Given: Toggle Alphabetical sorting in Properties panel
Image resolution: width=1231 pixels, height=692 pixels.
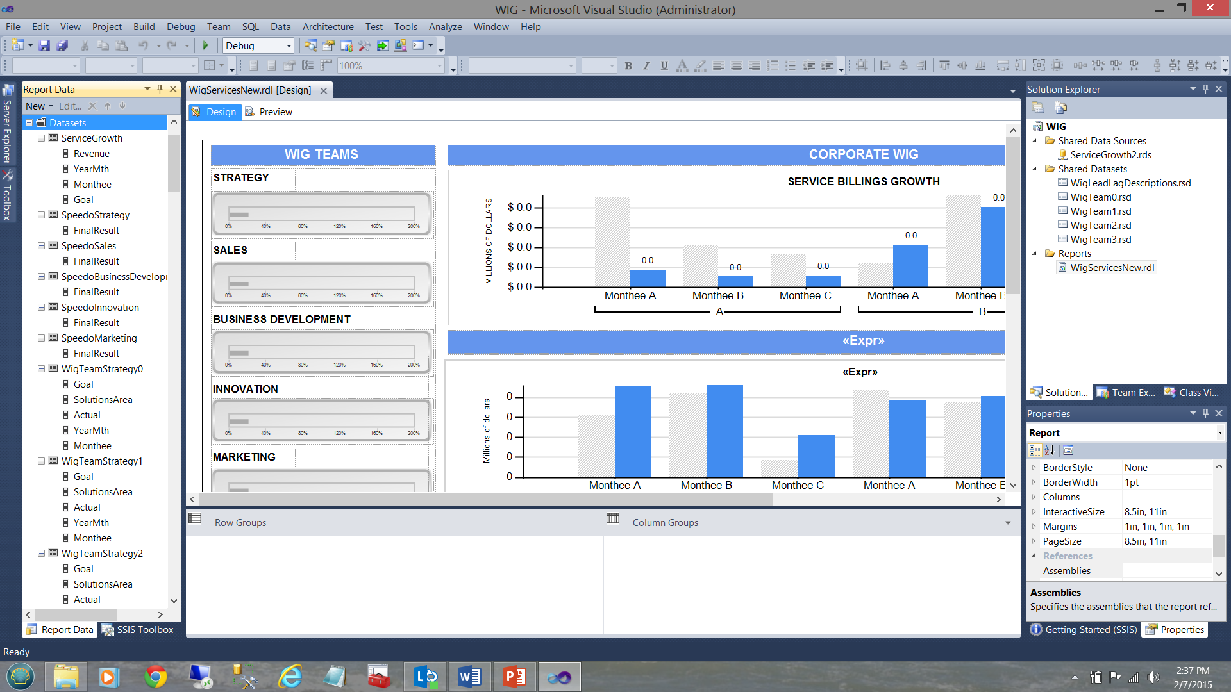Looking at the screenshot, I should coord(1050,450).
